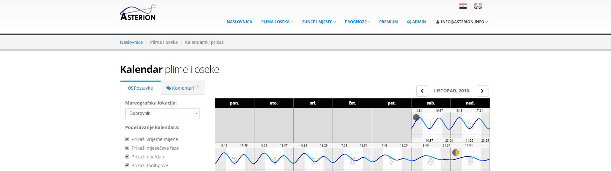Image resolution: width=611 pixels, height=171 pixels.
Task: Click the Kalendarski prikaz breadcrumb text
Action: click(204, 42)
